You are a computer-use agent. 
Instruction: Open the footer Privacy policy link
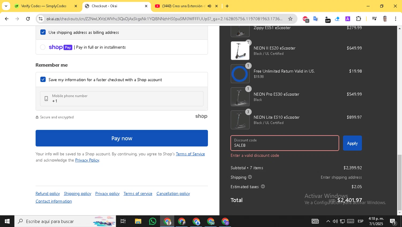tap(107, 193)
